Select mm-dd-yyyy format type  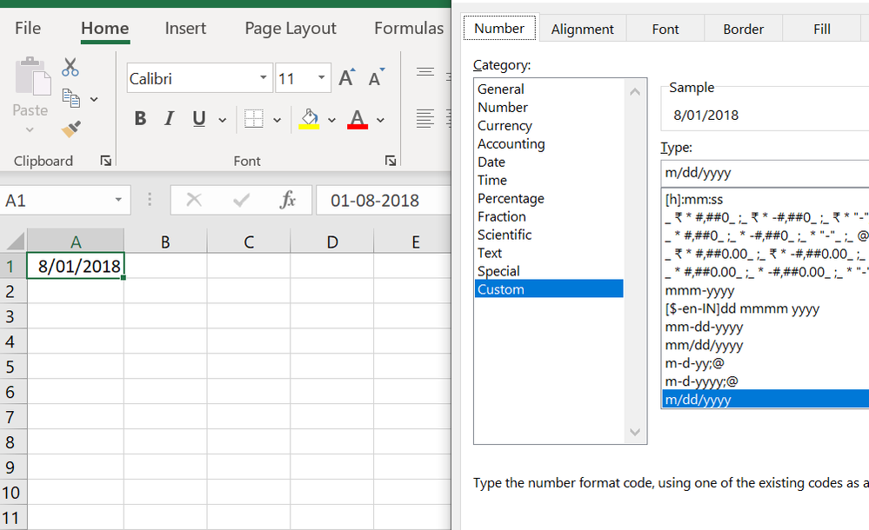pyautogui.click(x=765, y=327)
